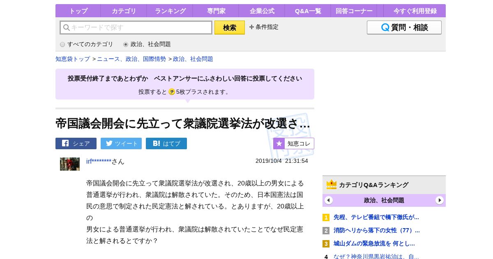Follow the 知恵袋トップ breadcrumb link

coord(73,59)
